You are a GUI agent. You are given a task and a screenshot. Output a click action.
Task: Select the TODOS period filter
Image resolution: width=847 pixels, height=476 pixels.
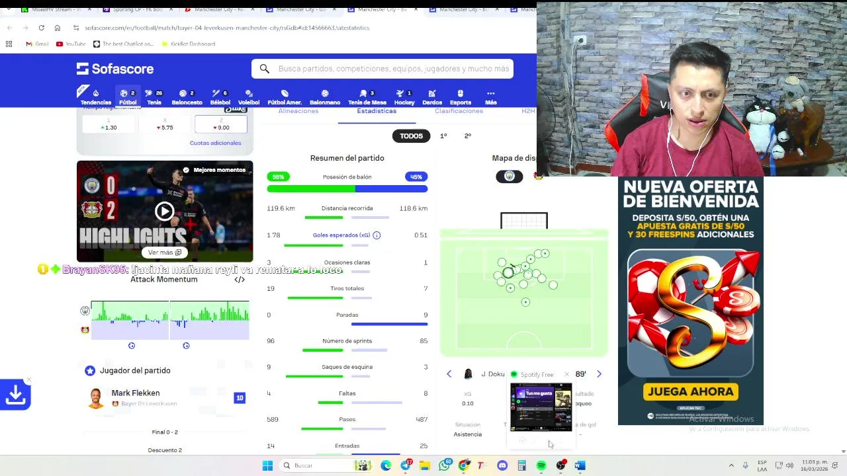411,136
